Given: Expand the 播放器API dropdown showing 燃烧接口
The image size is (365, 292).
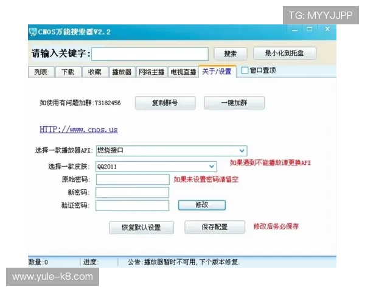Looking at the screenshot, I should tap(242, 151).
